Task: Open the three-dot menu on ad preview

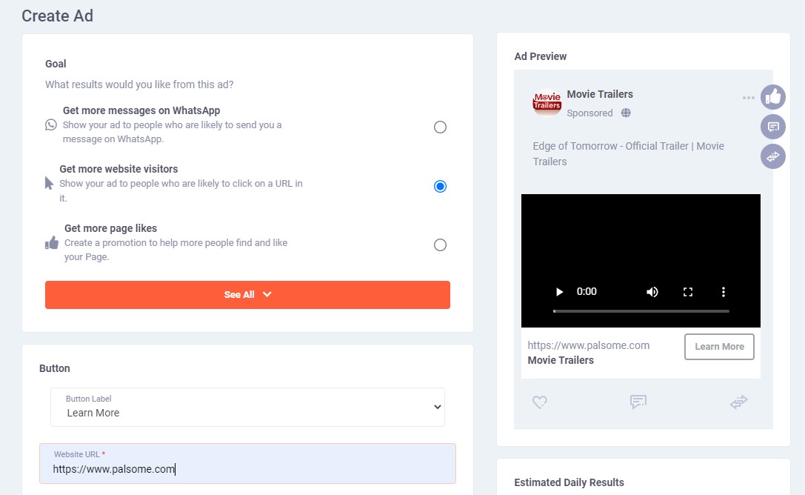Action: (749, 98)
